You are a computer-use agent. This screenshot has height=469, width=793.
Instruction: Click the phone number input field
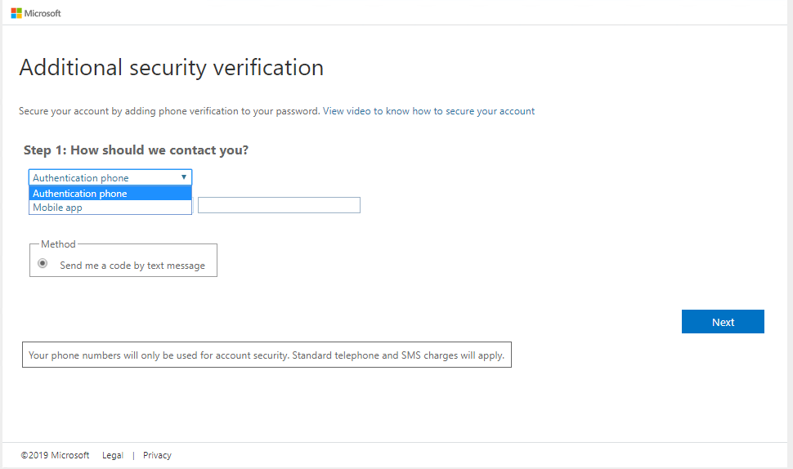279,205
